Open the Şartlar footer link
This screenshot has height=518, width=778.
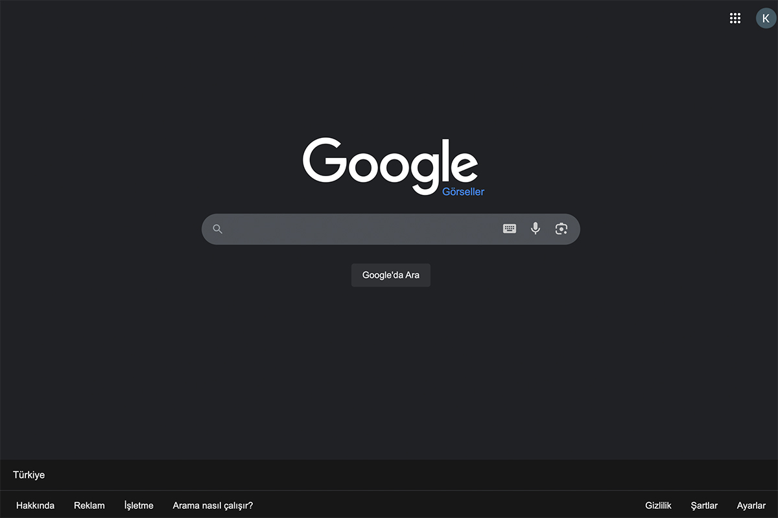point(704,506)
